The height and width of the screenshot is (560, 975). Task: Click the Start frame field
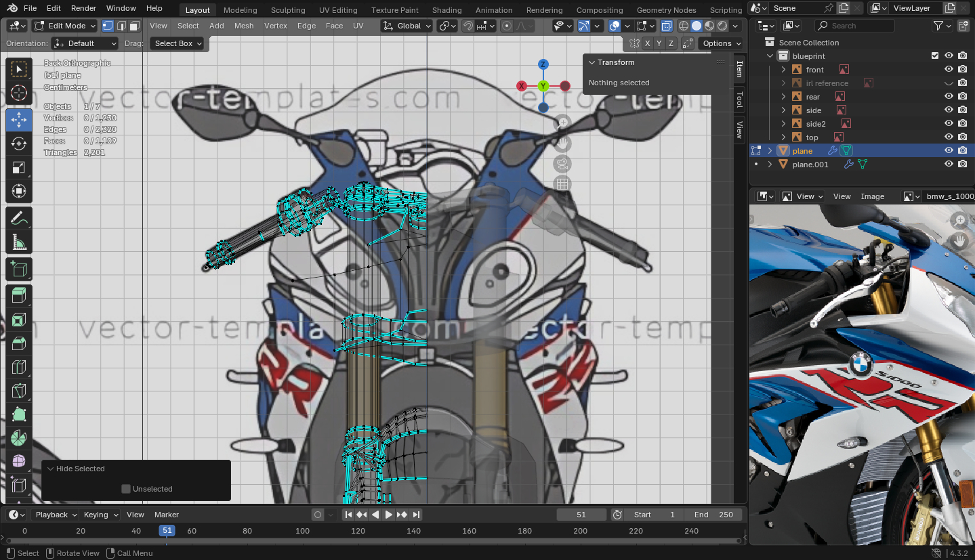(x=655, y=515)
